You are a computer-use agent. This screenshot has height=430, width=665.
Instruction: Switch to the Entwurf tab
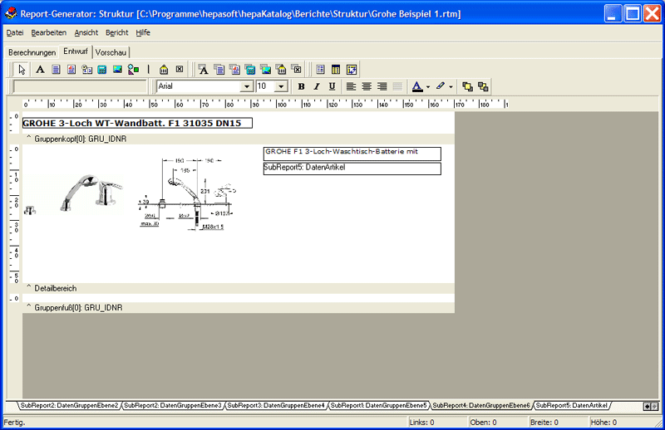(x=76, y=51)
